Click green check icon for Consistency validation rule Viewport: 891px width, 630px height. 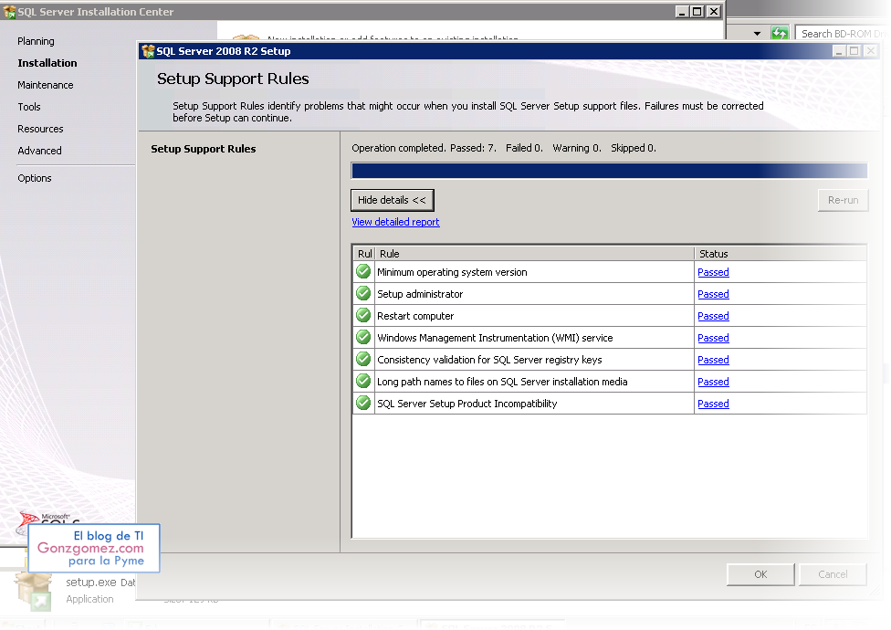(x=363, y=359)
